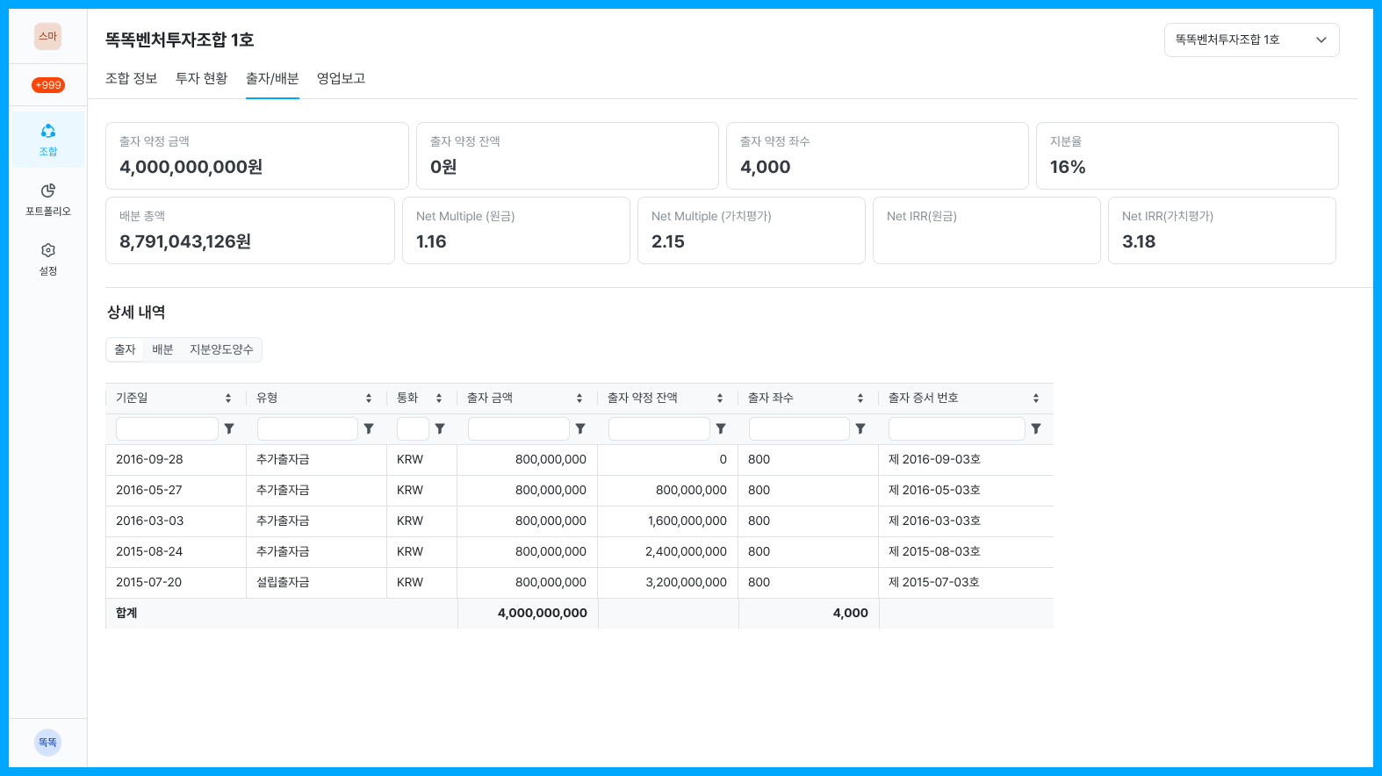Click filter icon for 출자 금액 column

point(580,429)
